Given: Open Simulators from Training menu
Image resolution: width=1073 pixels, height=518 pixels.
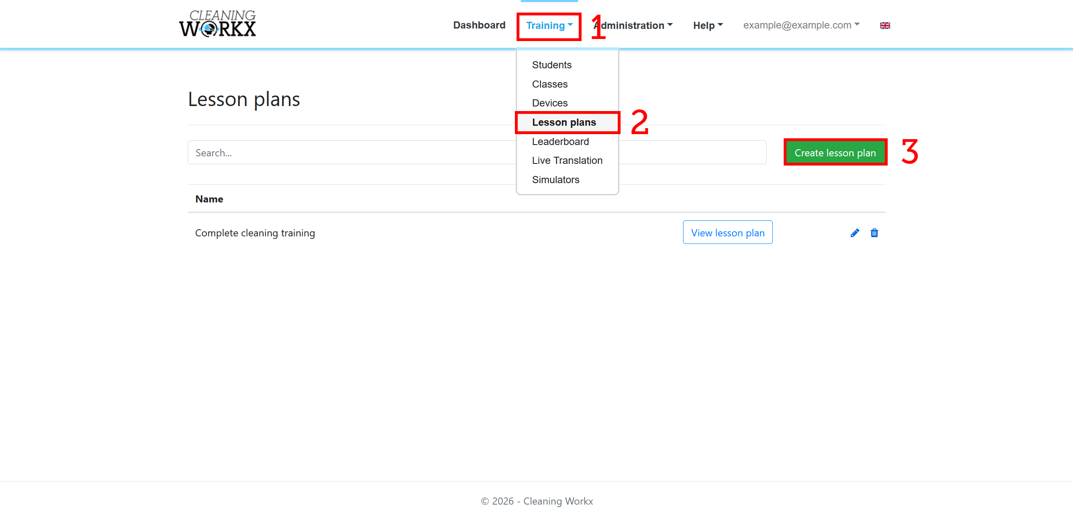Looking at the screenshot, I should click(x=567, y=180).
